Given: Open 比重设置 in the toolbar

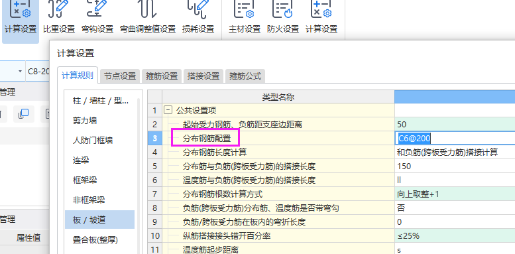Looking at the screenshot, I should [x=59, y=18].
